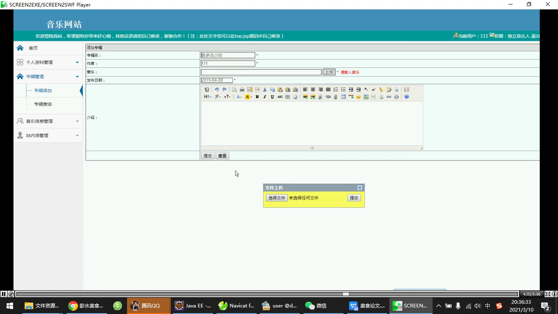Open the font size dropdown
Image resolution: width=558 pixels, height=314 pixels.
pyautogui.click(x=227, y=97)
